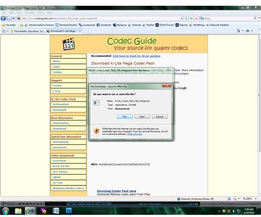The height and width of the screenshot is (217, 261).
Task: Close the File Download Security Warning dialog
Action: click(167, 86)
